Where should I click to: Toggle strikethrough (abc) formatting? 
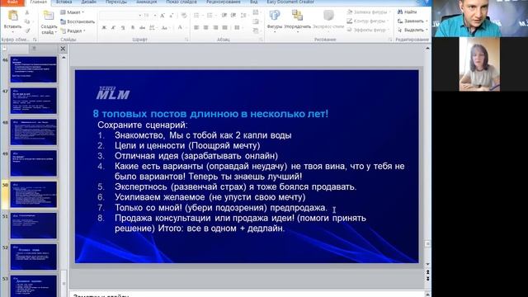(143, 27)
